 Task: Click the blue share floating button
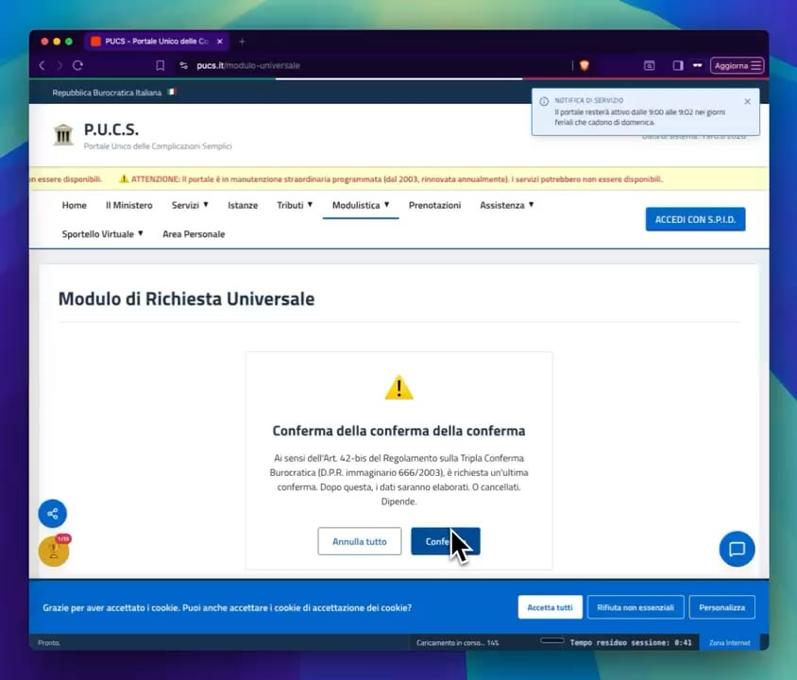click(52, 513)
